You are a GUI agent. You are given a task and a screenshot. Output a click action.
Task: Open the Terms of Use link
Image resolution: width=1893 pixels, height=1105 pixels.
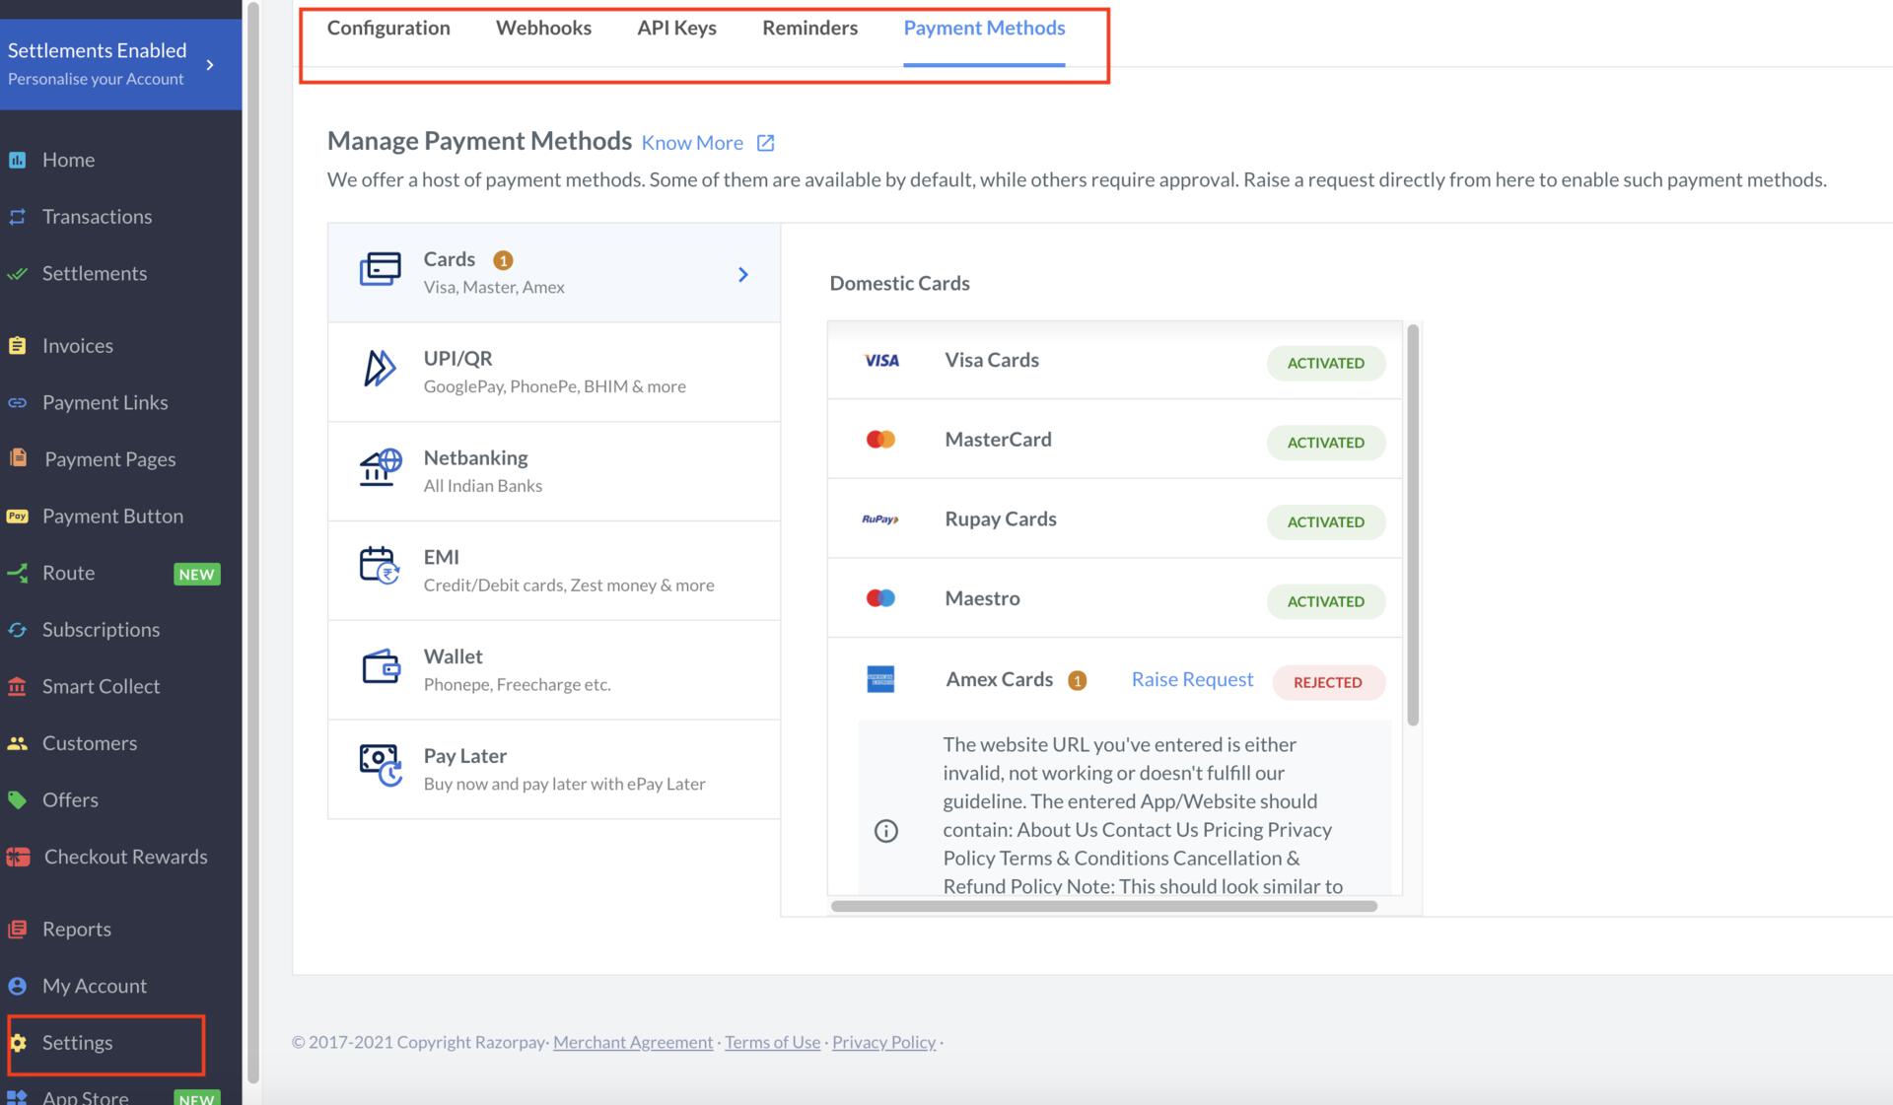point(772,1042)
